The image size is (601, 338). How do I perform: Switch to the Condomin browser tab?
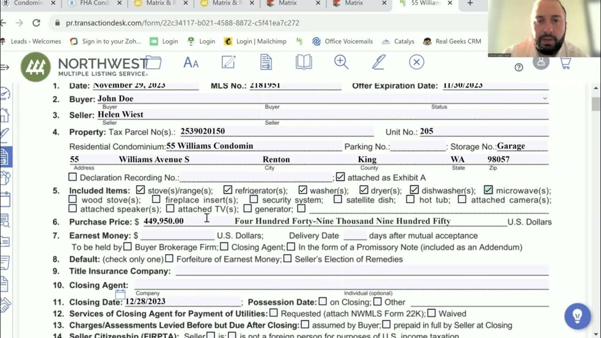click(x=28, y=3)
